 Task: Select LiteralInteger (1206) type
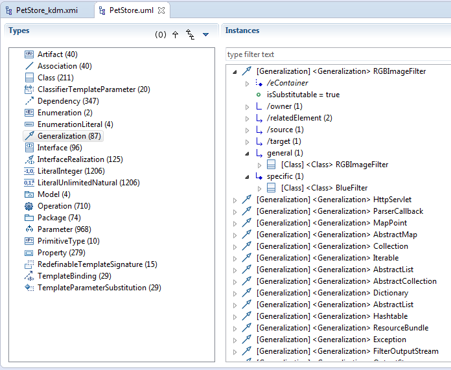71,171
